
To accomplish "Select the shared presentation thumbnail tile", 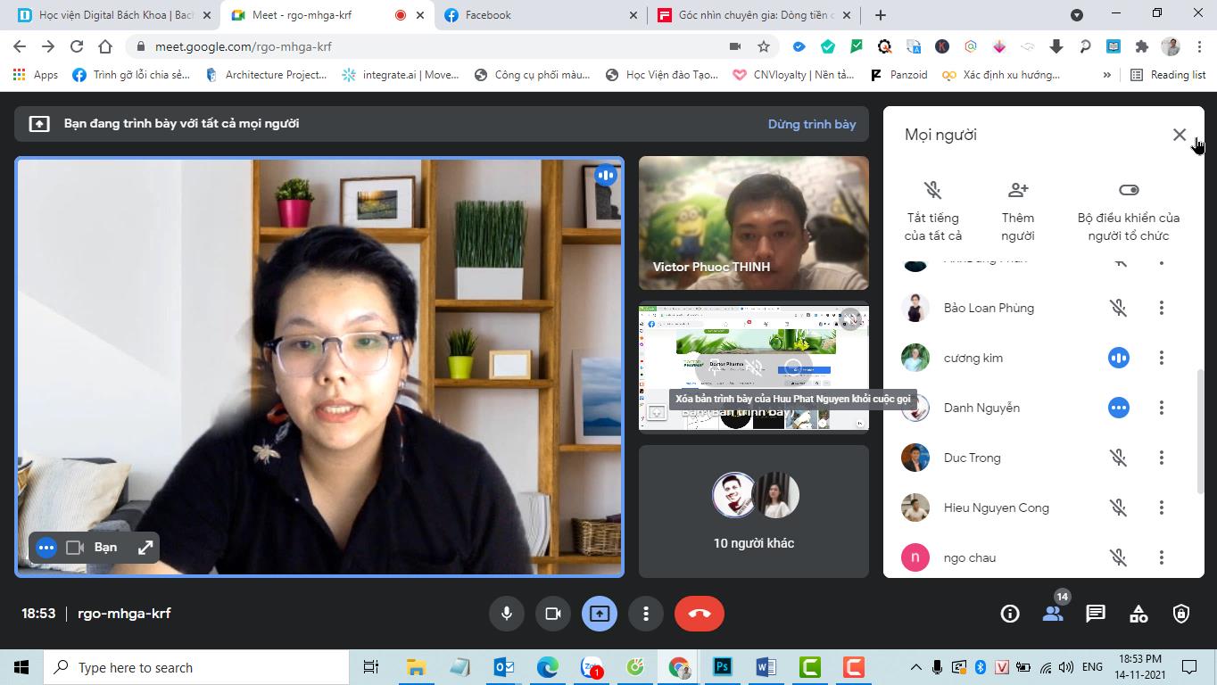I will point(754,367).
